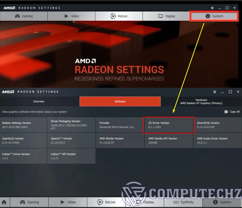242x208 pixels.
Task: Select the Direct3D Version tile
Action: point(217,125)
